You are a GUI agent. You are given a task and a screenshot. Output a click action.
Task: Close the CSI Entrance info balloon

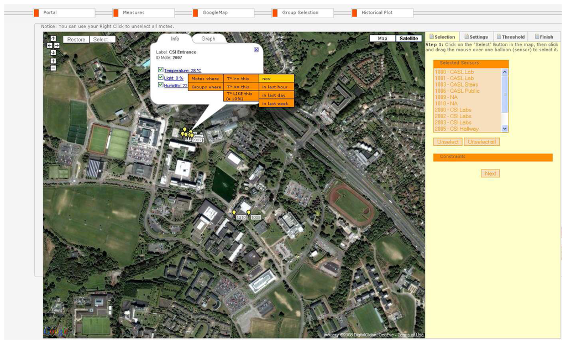pyautogui.click(x=256, y=50)
